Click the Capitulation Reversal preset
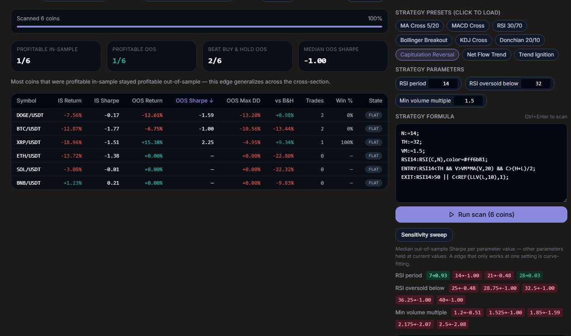This screenshot has width=571, height=336. click(x=428, y=55)
